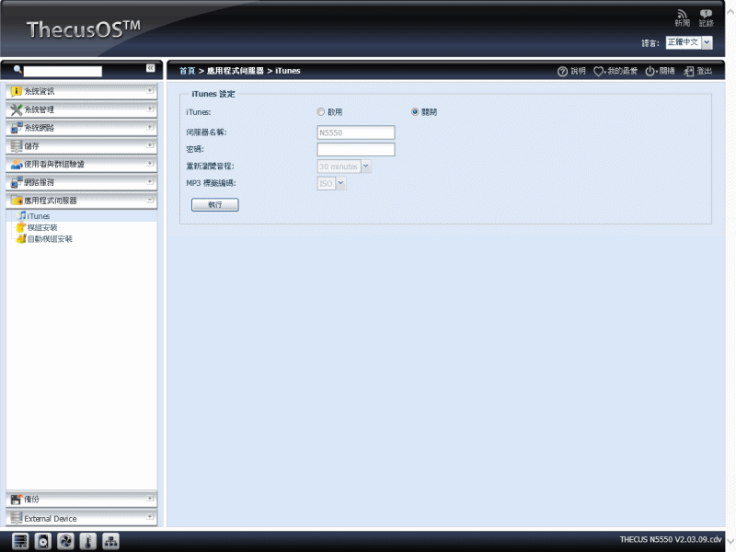Open the MP3 tag encoding ISO dropdown
Viewport: 736px width, 552px height.
[340, 183]
